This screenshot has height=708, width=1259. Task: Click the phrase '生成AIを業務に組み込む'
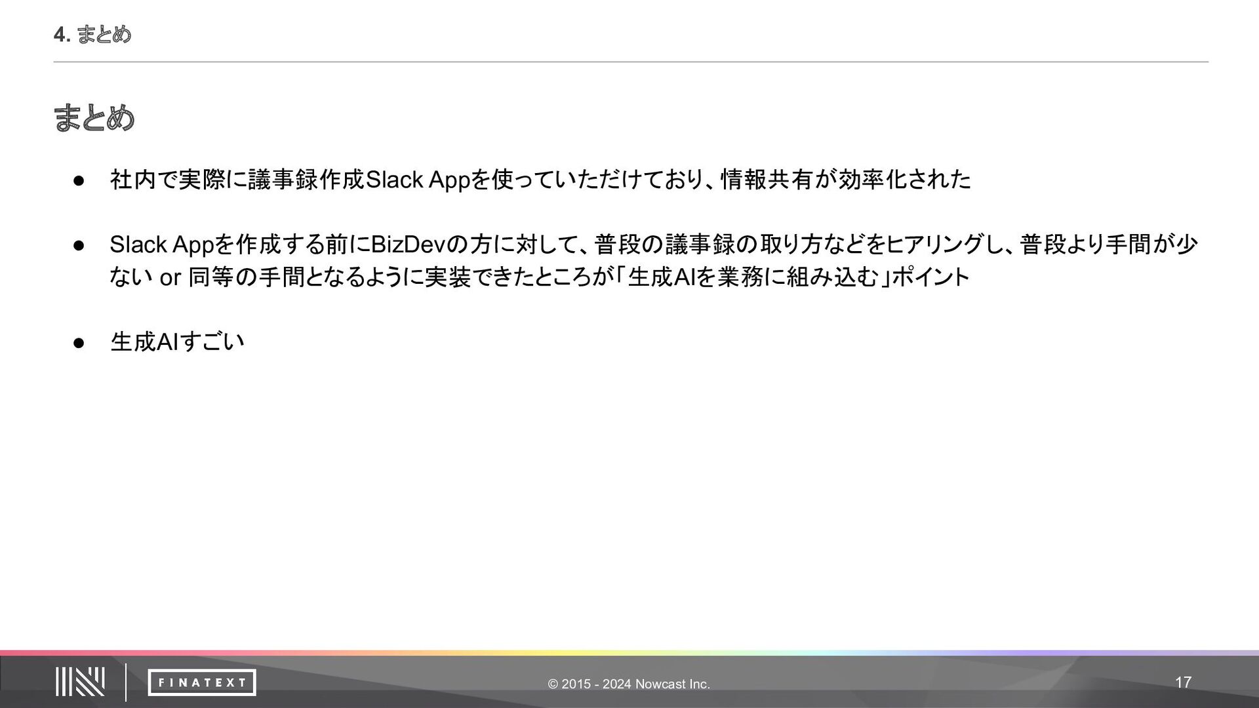coord(752,277)
